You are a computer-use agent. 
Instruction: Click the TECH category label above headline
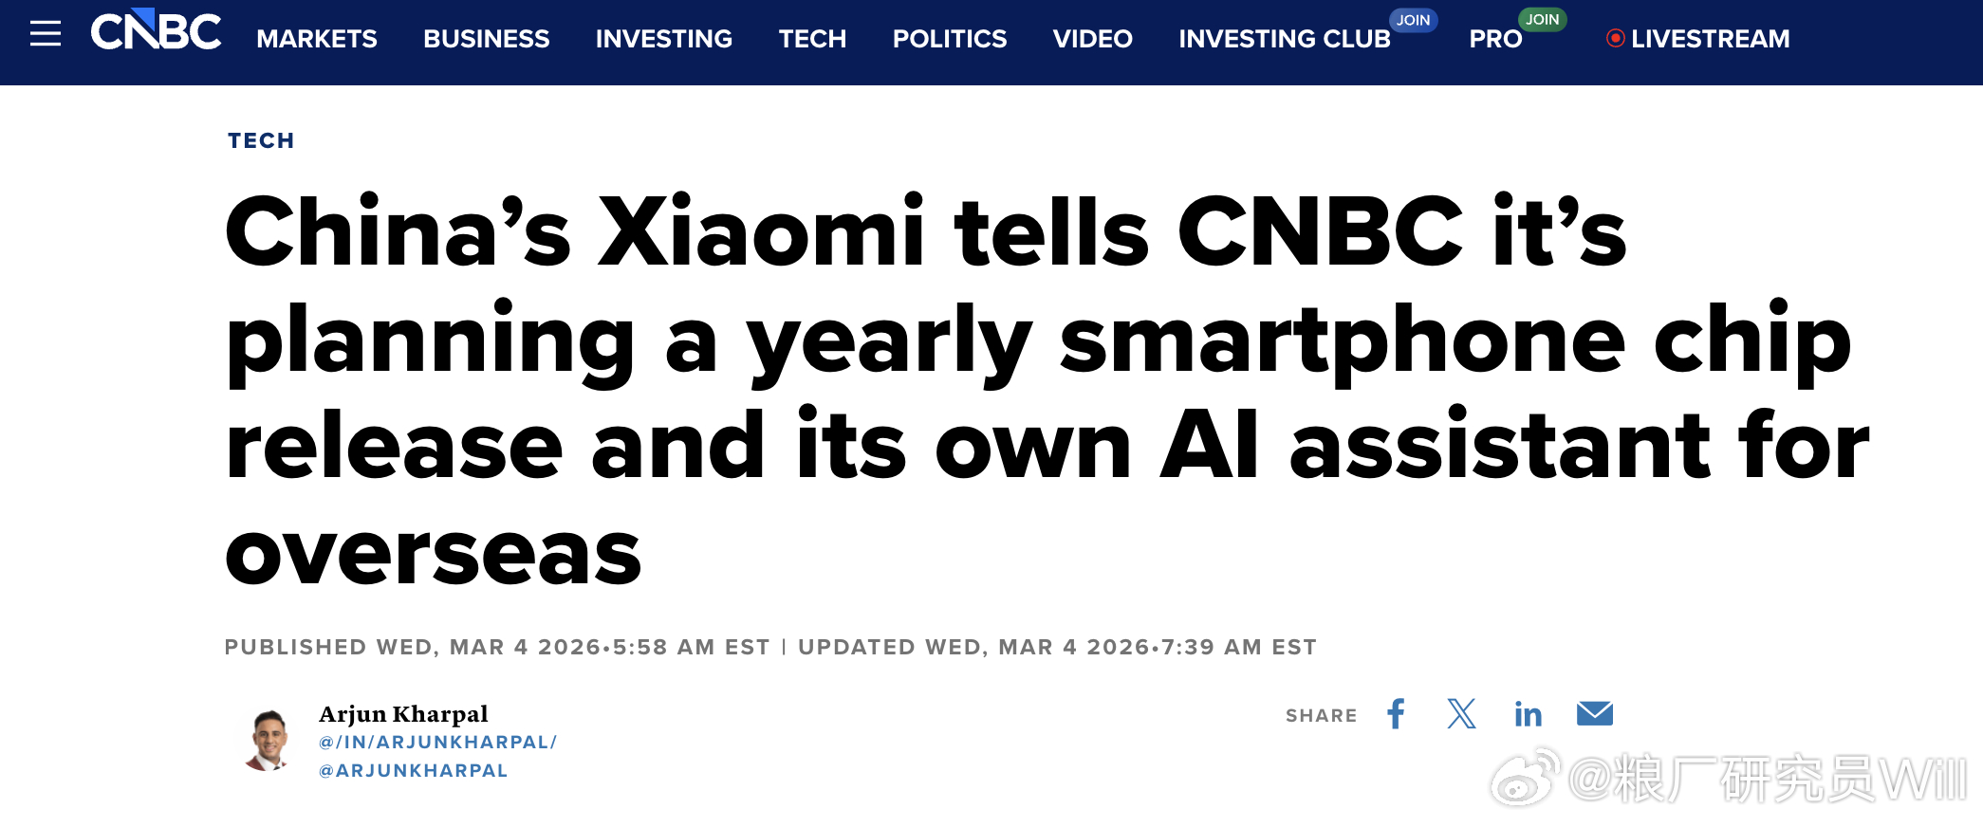261,140
